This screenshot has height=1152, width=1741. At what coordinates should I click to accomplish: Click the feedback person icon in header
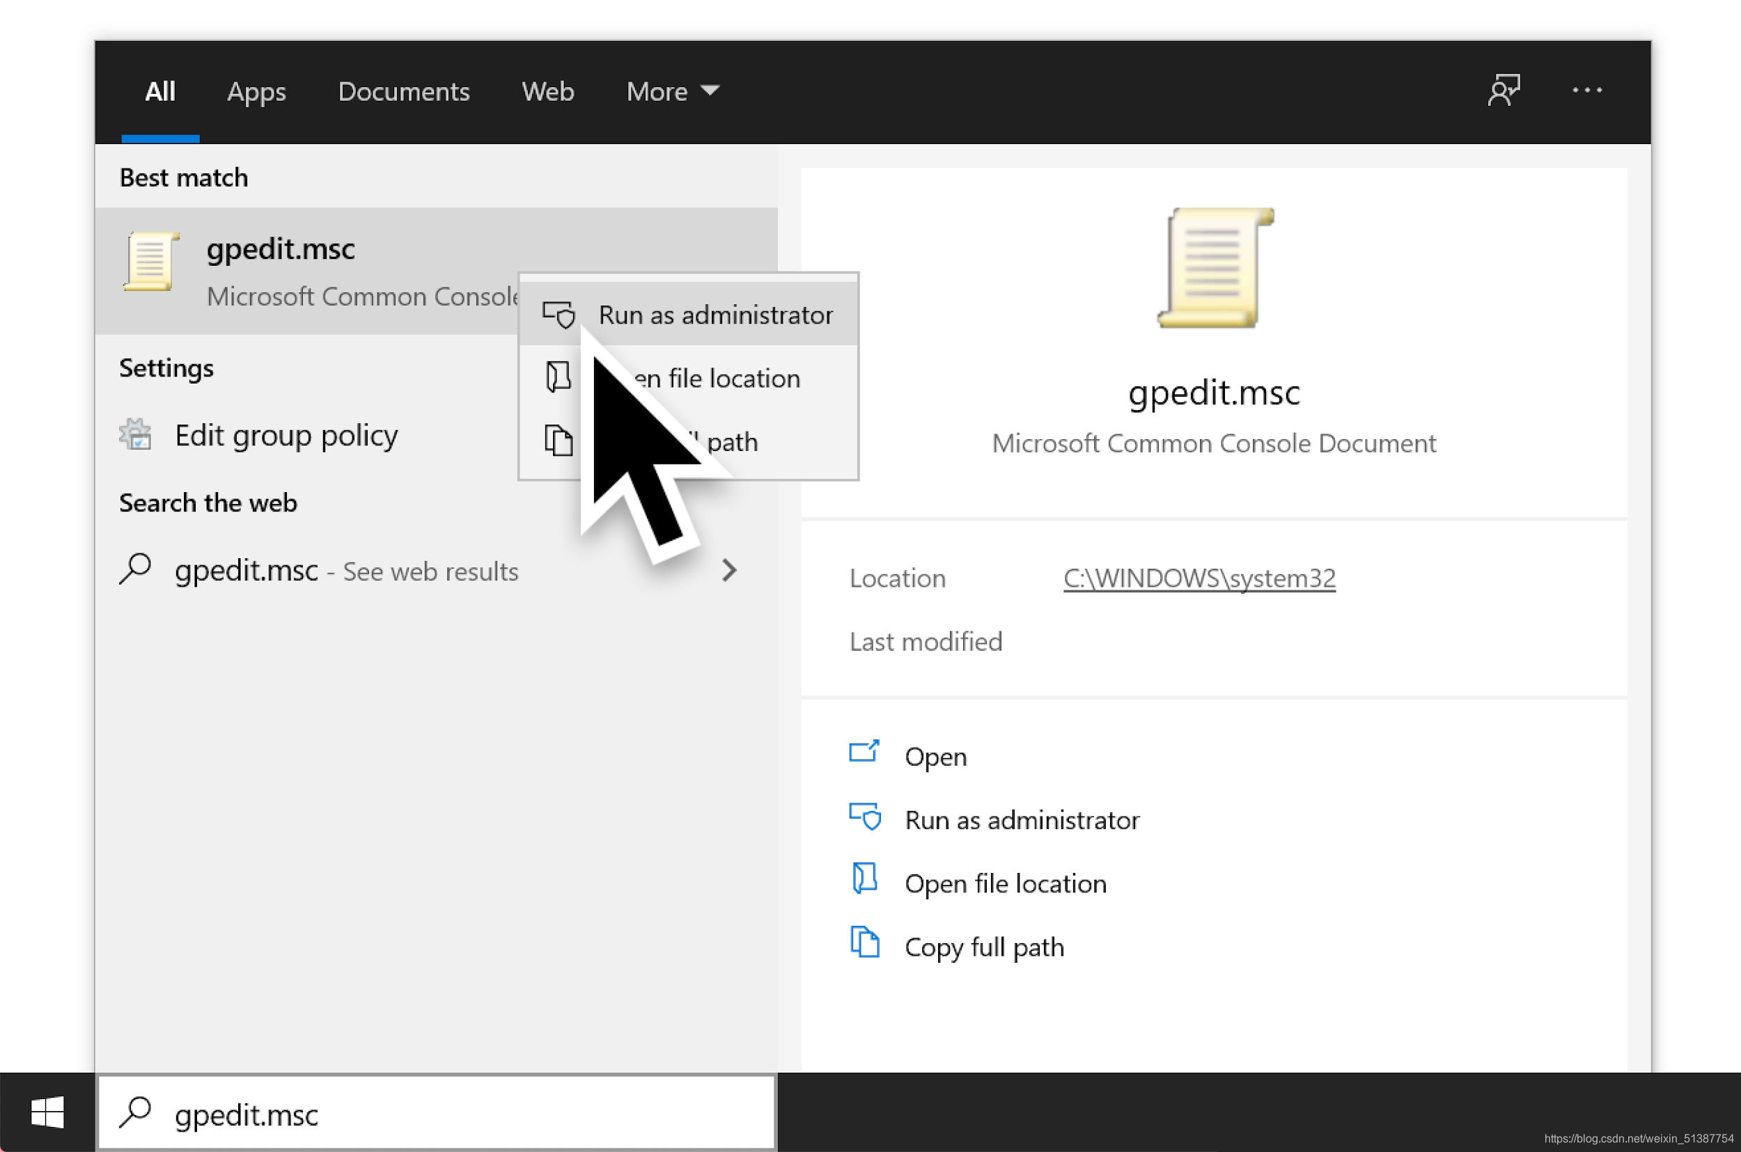click(x=1503, y=90)
